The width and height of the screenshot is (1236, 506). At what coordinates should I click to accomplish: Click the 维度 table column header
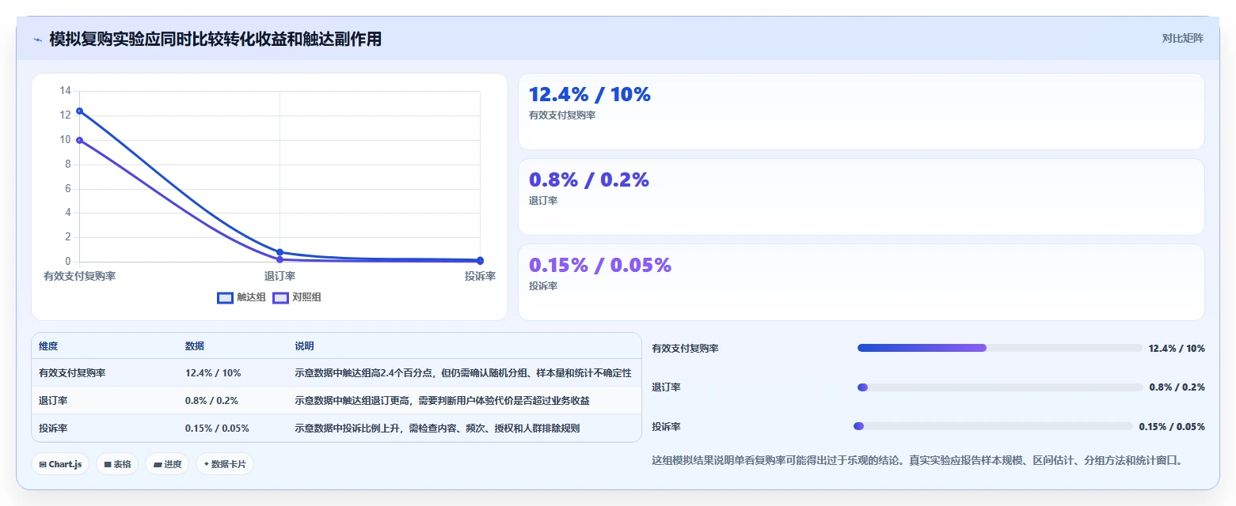click(48, 346)
